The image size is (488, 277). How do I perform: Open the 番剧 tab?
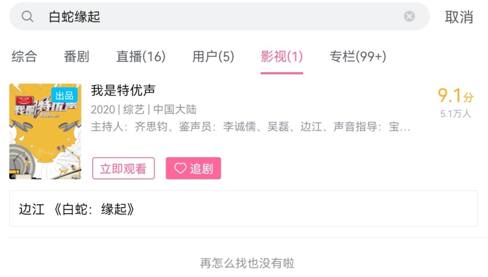(76, 56)
